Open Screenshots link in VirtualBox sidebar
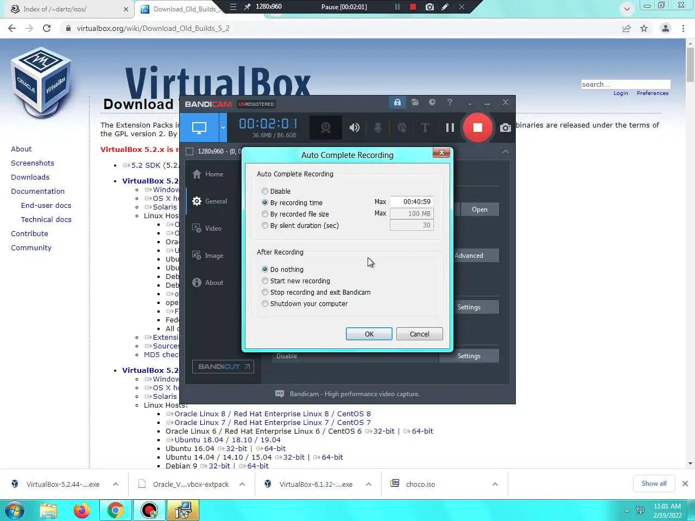The height and width of the screenshot is (521, 695). [33, 163]
